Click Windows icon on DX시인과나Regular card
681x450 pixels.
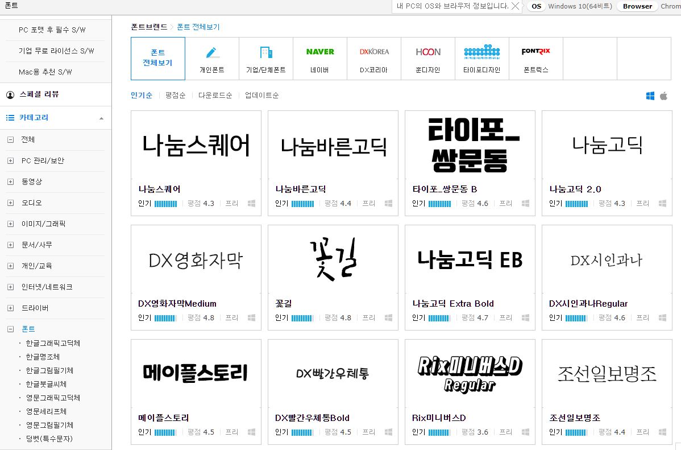coord(662,318)
